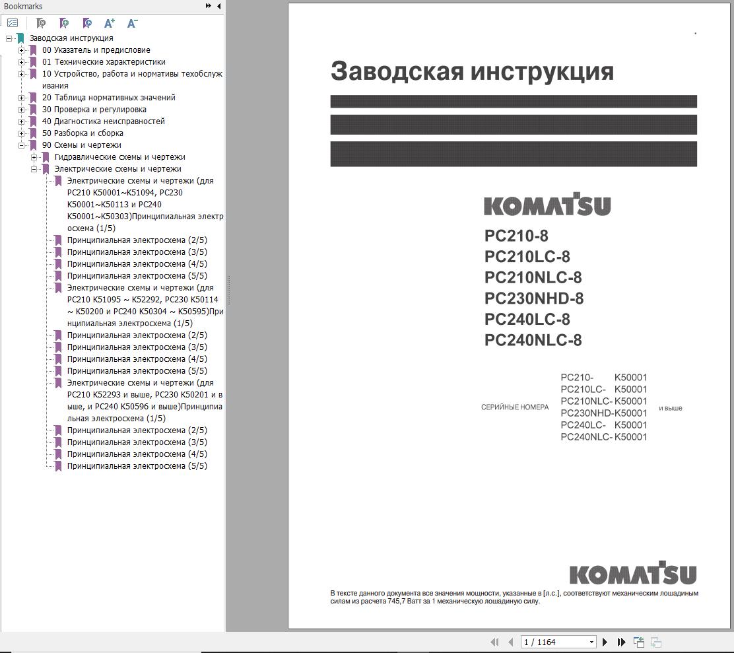Expand the 10 Устройство, работа node
The height and width of the screenshot is (653, 734).
[21, 74]
